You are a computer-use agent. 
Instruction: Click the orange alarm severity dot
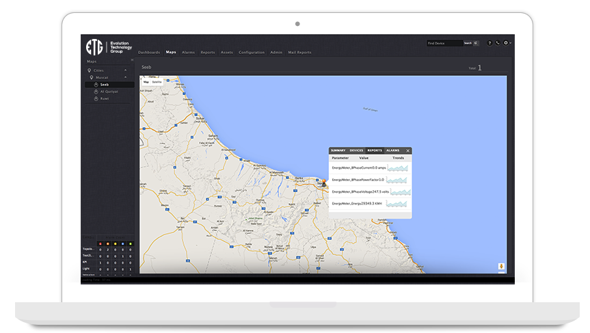(x=107, y=244)
